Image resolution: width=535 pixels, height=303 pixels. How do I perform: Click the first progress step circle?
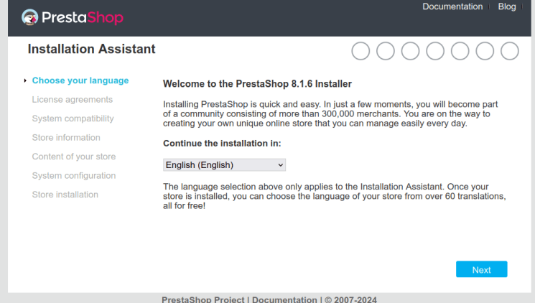point(360,51)
